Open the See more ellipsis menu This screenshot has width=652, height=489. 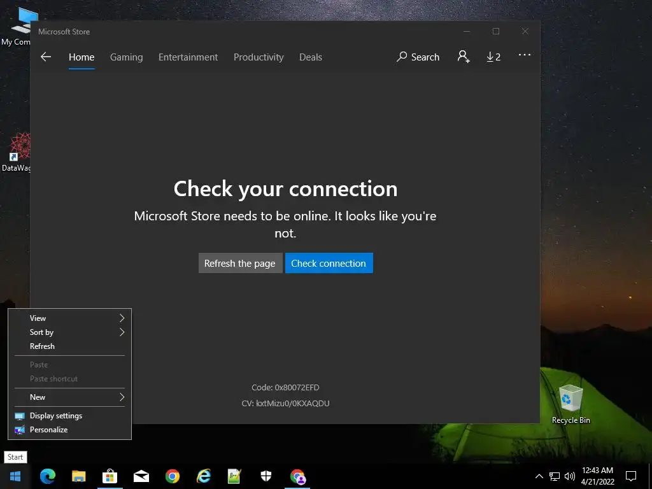coord(525,55)
